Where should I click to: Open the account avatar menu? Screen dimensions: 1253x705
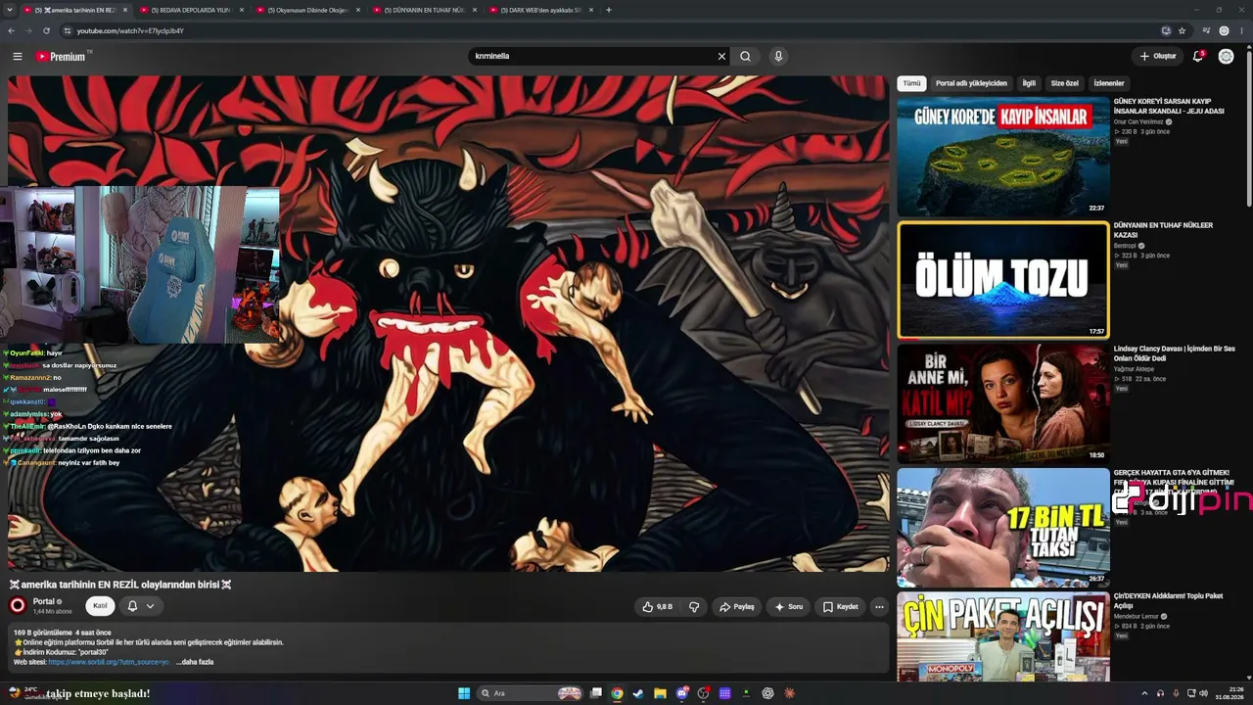click(x=1226, y=56)
